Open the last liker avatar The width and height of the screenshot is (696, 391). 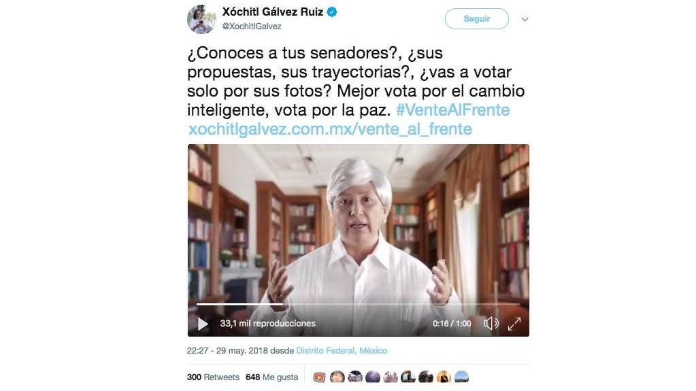[x=462, y=377]
